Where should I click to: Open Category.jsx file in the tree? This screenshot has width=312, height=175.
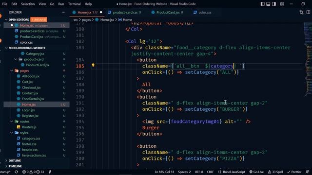point(37,53)
